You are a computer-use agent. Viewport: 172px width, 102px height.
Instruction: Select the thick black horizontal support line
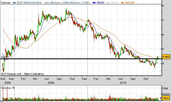coord(81,59)
